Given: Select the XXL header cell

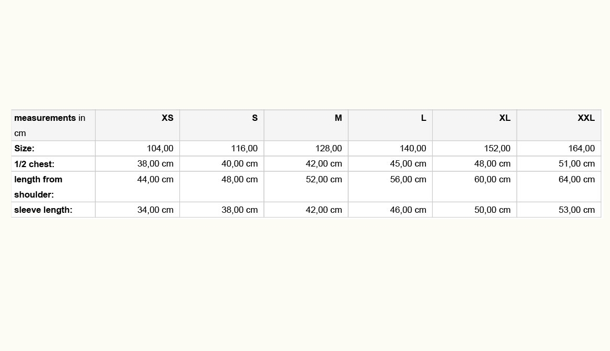Looking at the screenshot, I should pos(559,125).
